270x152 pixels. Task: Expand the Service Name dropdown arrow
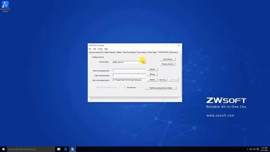[144, 62]
